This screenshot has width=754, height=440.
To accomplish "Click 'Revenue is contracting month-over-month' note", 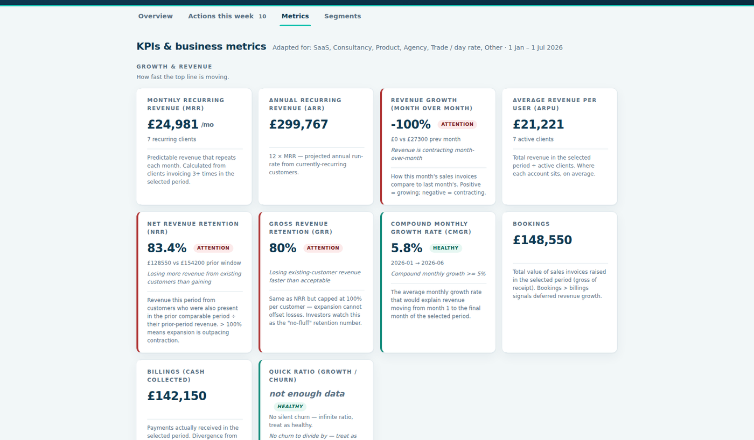I will 432,154.
